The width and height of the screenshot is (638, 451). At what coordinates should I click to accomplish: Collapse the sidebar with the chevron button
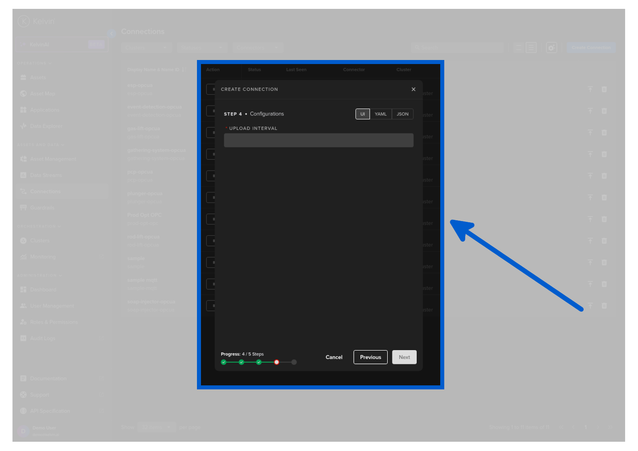[x=112, y=33]
